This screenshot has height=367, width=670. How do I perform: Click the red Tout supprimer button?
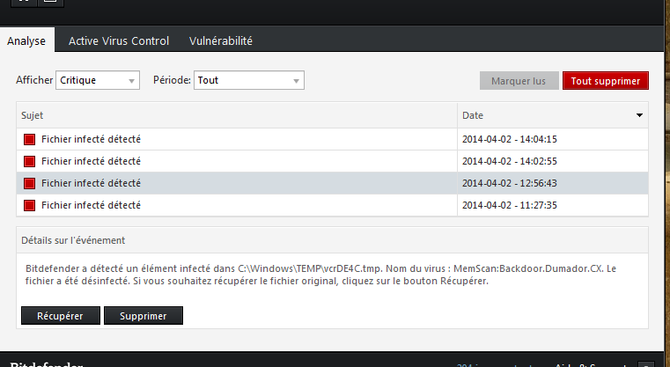(x=606, y=81)
